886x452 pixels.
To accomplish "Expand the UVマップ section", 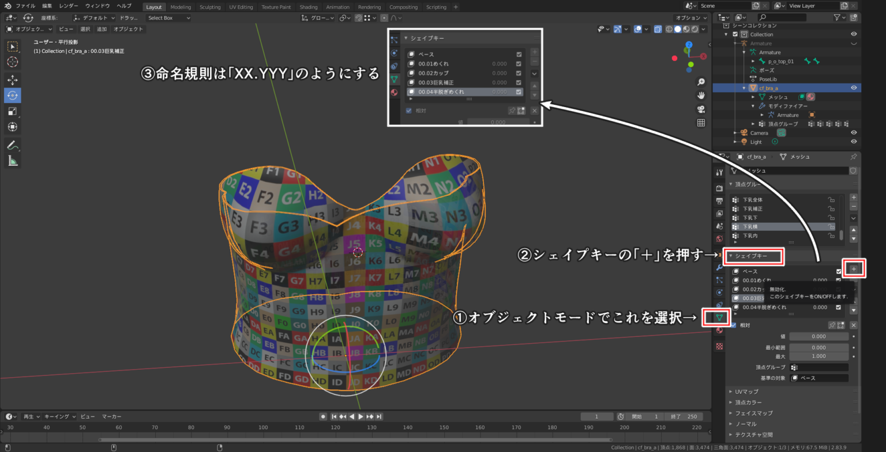I will tap(748, 392).
